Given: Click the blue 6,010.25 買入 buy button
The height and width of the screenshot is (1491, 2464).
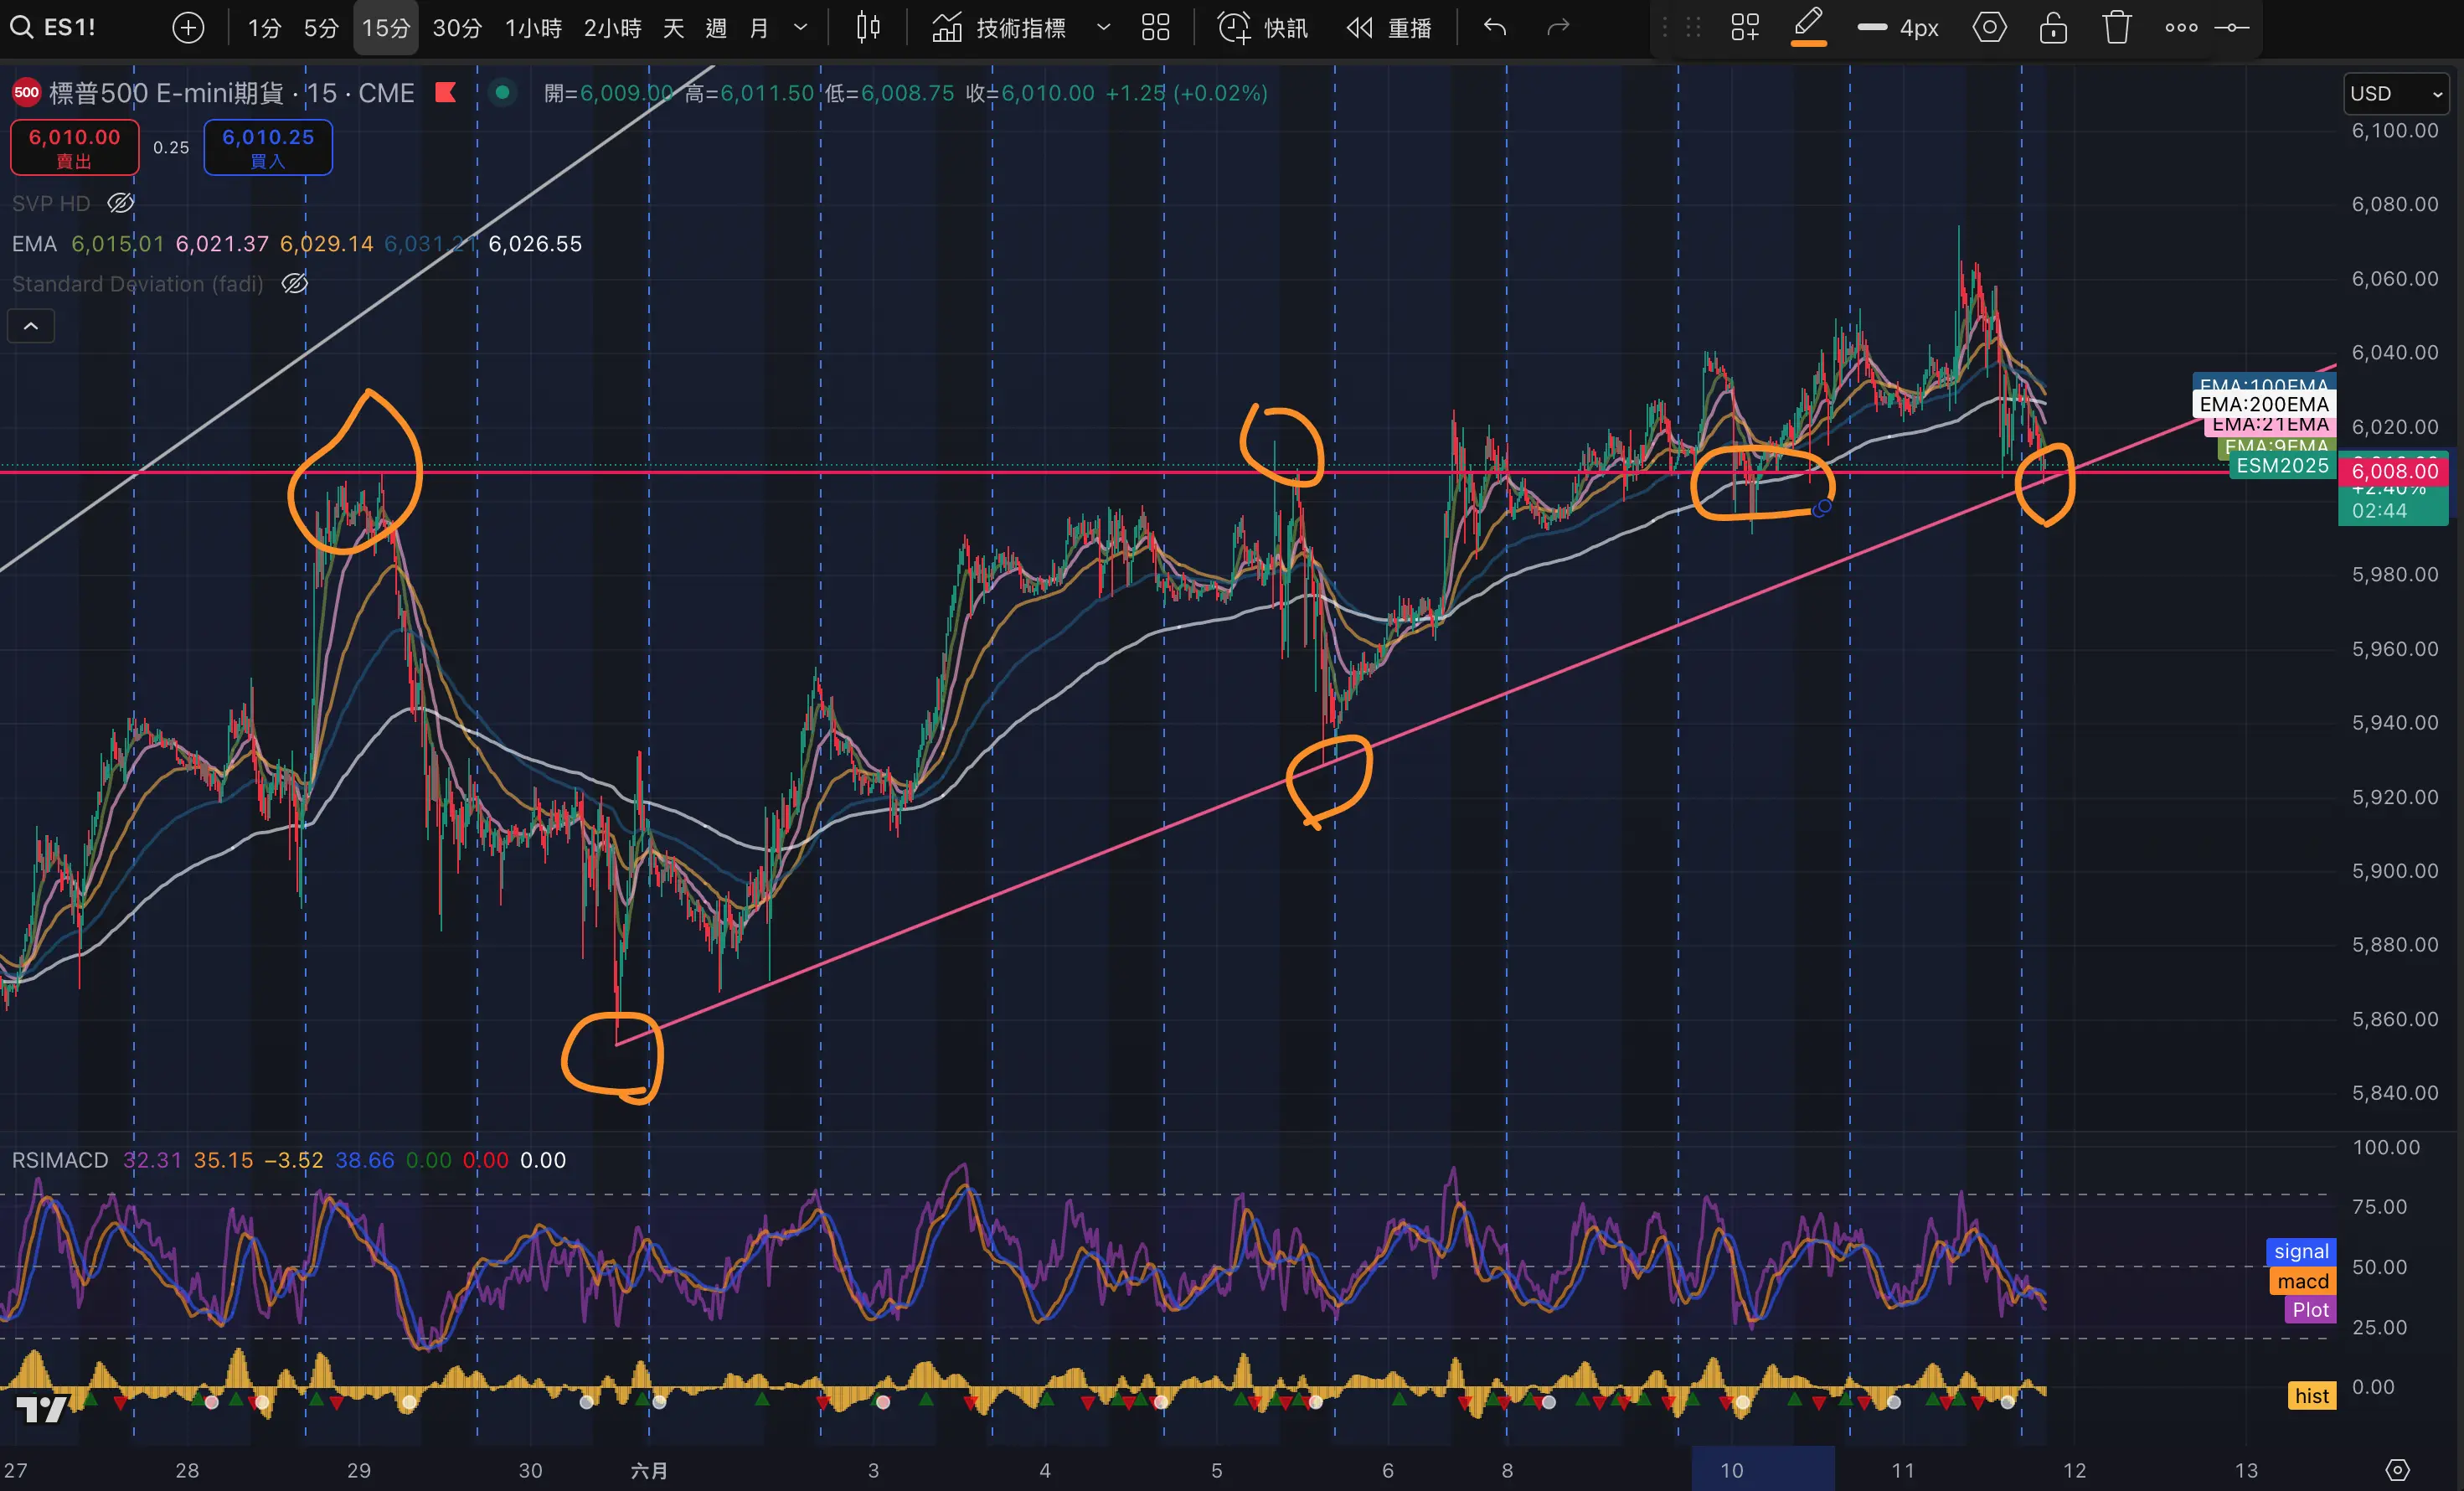Looking at the screenshot, I should 268,147.
